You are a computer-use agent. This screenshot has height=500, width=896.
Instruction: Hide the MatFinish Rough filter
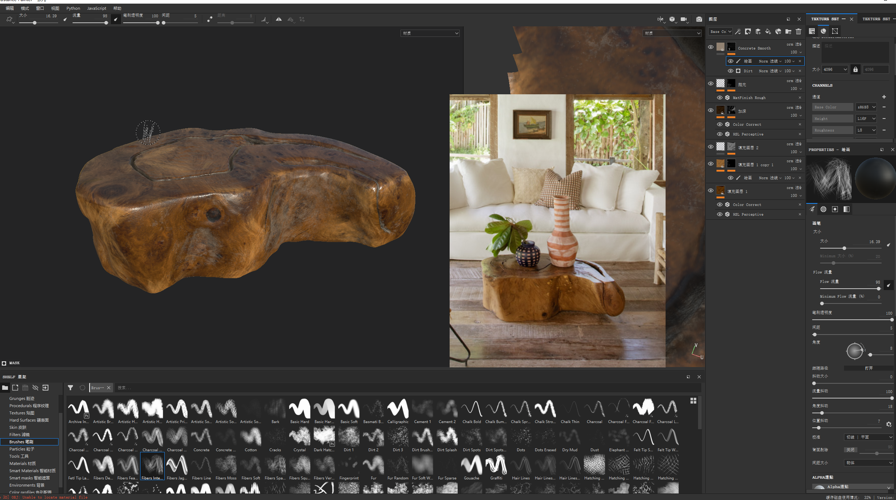(719, 98)
